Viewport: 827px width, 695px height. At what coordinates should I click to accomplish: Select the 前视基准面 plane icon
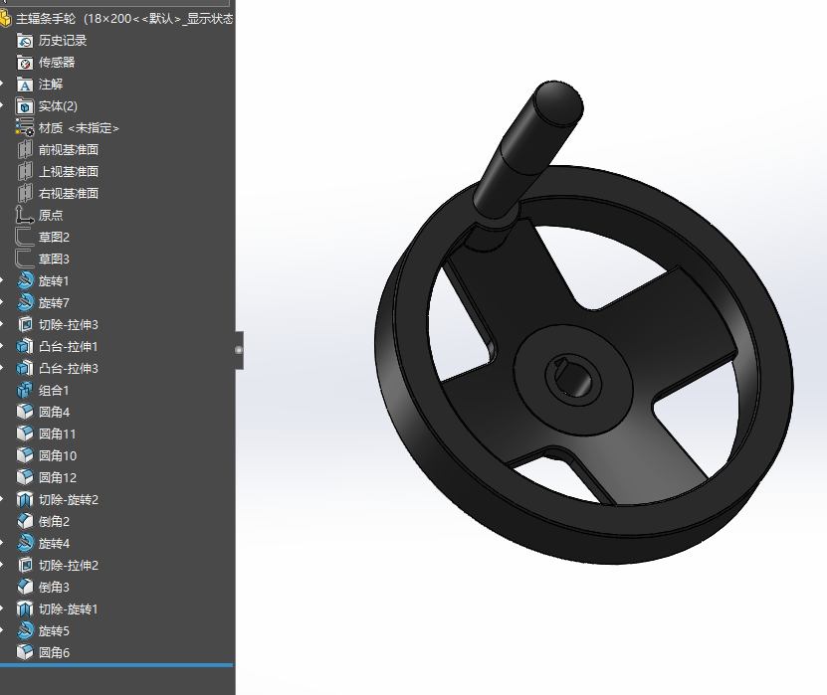tap(24, 150)
